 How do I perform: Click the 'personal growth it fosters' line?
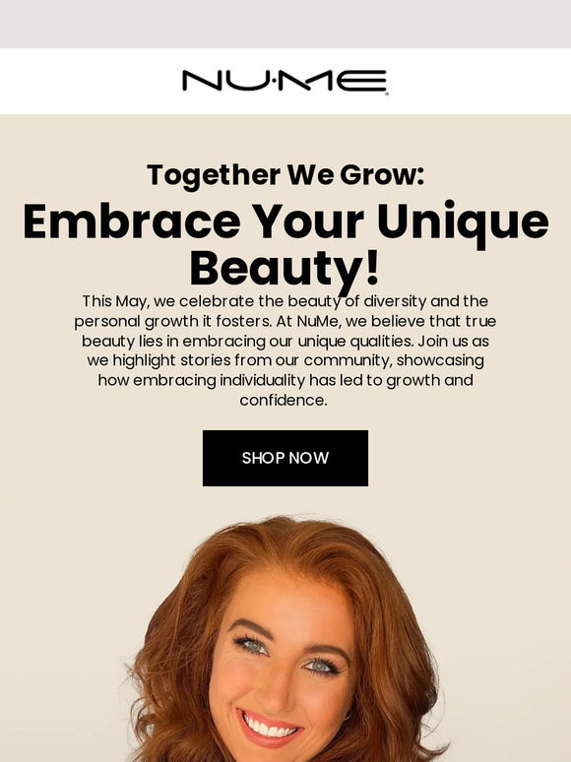click(x=173, y=321)
